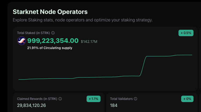Click the +0% change badge
This screenshot has height=112, width=201.
[x=187, y=99]
